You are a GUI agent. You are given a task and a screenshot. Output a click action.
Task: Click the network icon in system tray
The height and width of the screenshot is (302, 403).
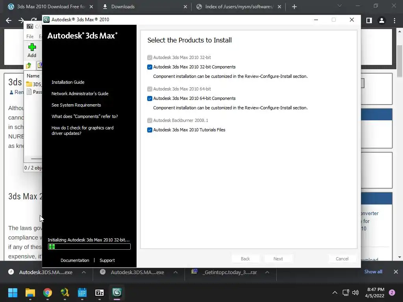(346, 293)
